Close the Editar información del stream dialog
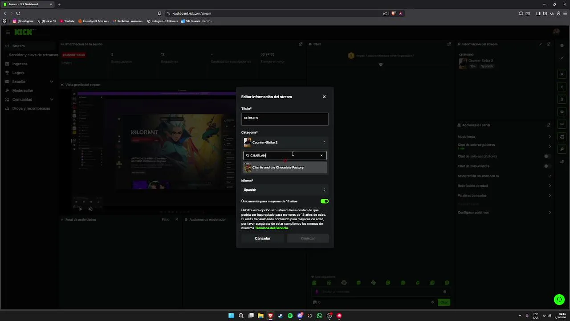Screen dimensions: 570x321 [324, 97]
